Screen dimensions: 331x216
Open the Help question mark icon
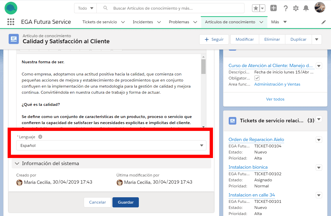tap(286, 8)
